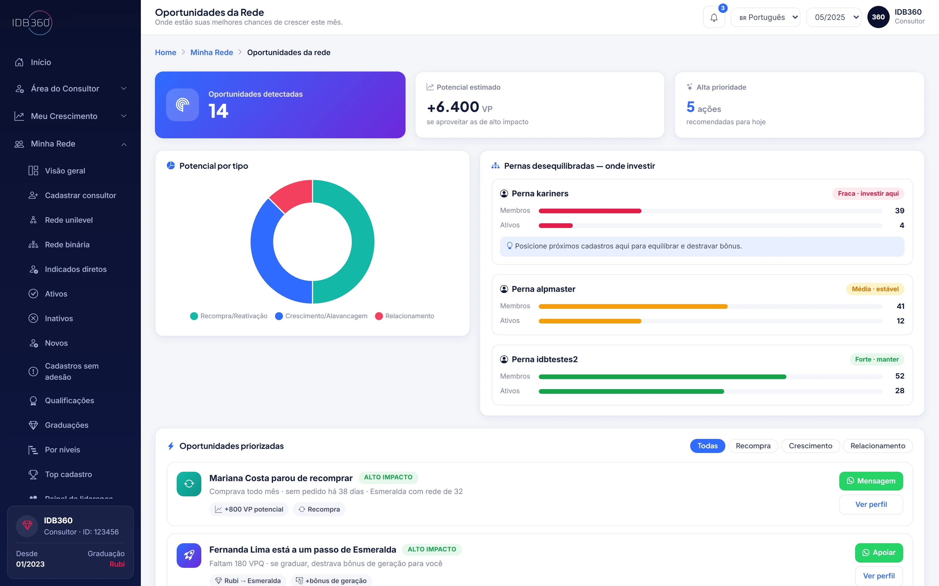The height and width of the screenshot is (586, 939).
Task: Click the Home breadcrumb link
Action: tap(165, 52)
